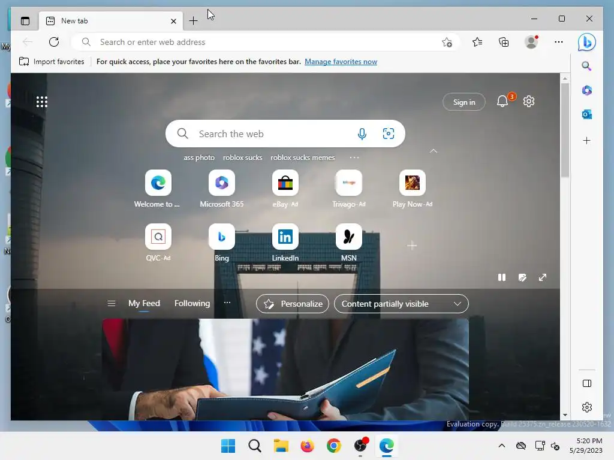Click Import favorites
614x460 pixels.
[x=52, y=62]
